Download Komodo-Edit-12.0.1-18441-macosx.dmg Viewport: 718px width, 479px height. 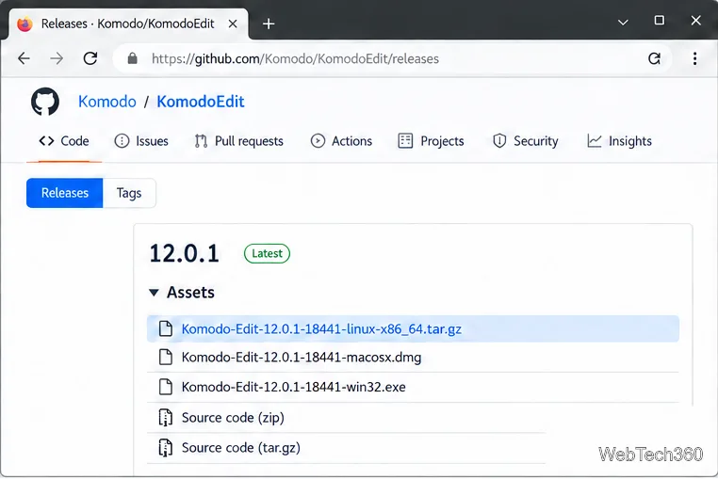(x=302, y=358)
